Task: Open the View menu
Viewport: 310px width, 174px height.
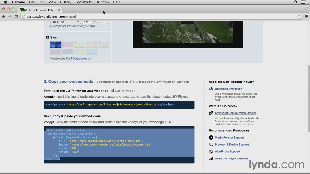Action: tap(52, 2)
